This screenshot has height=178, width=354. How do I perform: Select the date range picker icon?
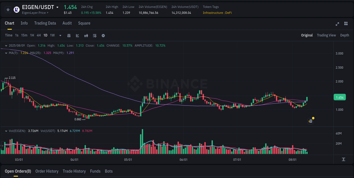69,35
